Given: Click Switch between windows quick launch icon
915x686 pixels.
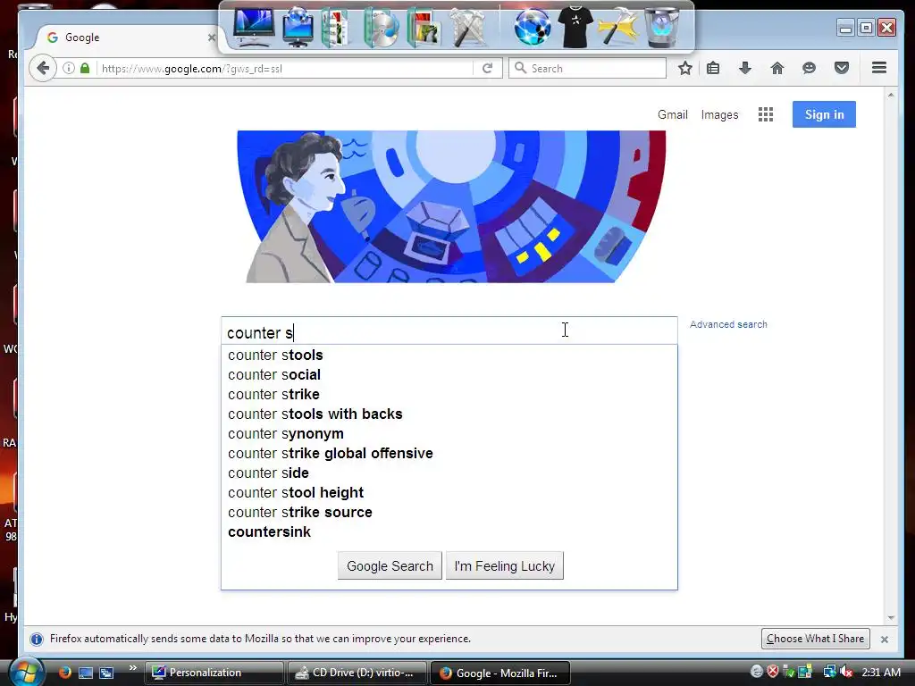Looking at the screenshot, I should tap(106, 673).
